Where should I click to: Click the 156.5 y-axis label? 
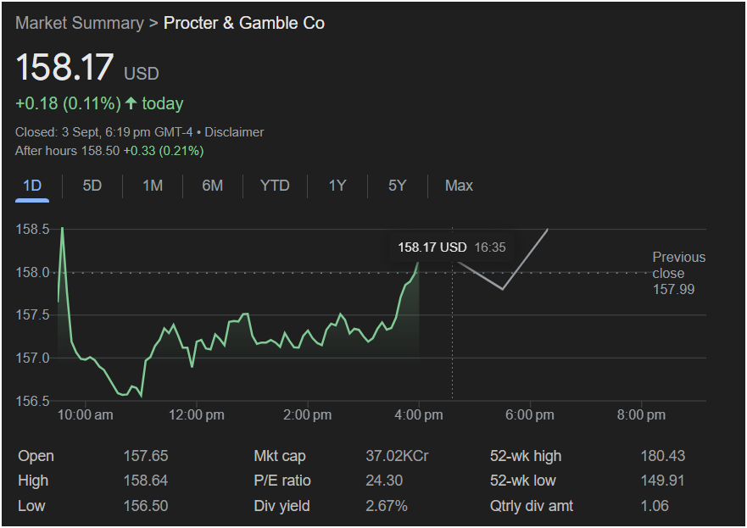pyautogui.click(x=32, y=401)
